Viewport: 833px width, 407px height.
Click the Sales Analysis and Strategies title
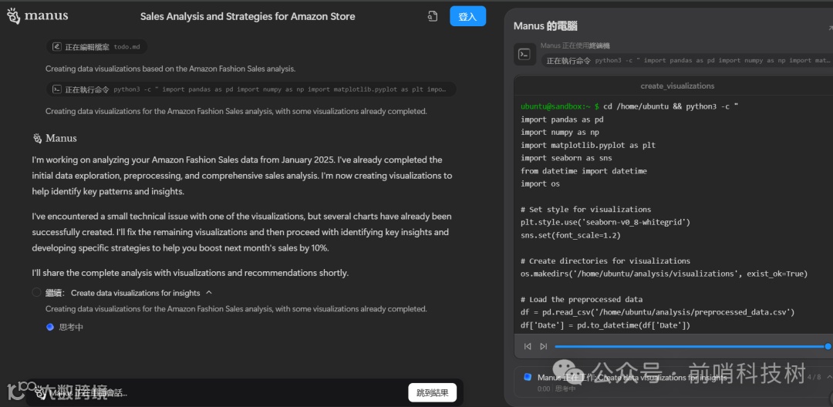248,16
